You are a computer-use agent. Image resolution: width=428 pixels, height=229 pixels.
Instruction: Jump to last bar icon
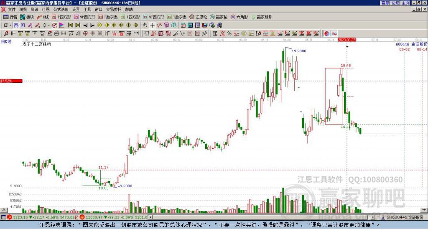pyautogui.click(x=78, y=25)
